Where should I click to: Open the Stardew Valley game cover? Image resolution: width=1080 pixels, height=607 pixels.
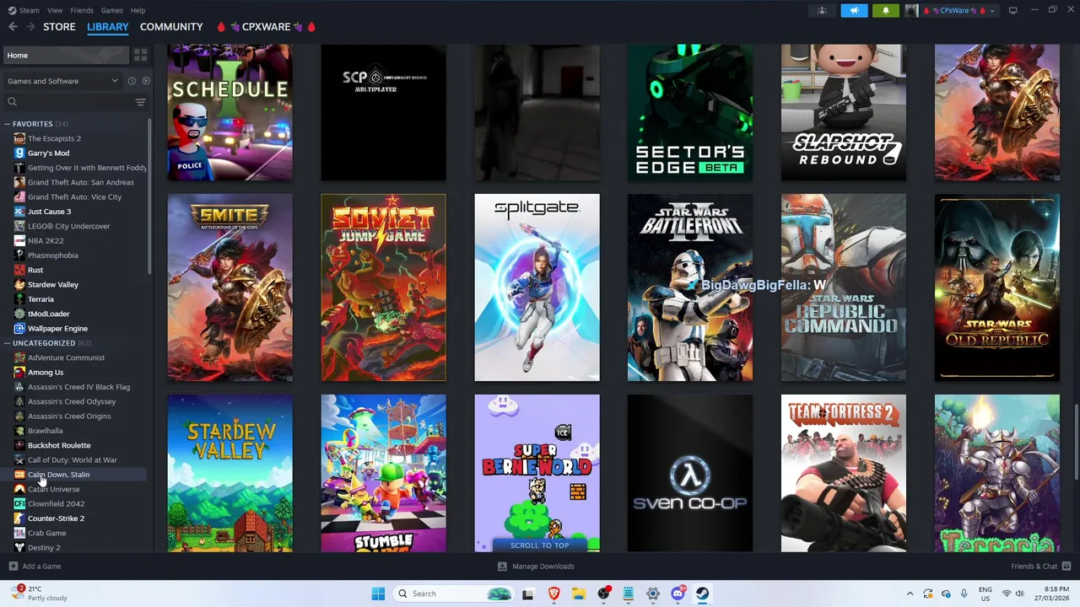pos(230,473)
